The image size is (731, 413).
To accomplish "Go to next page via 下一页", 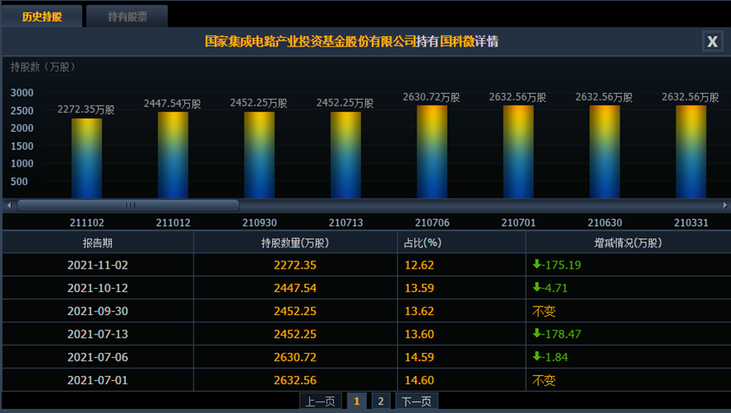I will tap(417, 401).
